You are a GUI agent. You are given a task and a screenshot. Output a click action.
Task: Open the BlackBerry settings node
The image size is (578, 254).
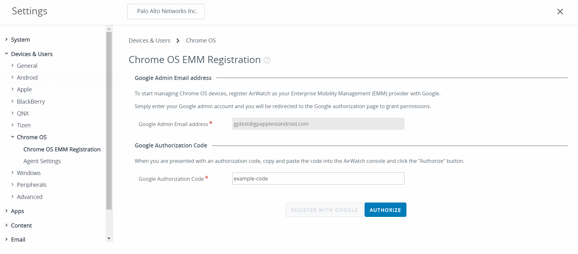click(31, 101)
